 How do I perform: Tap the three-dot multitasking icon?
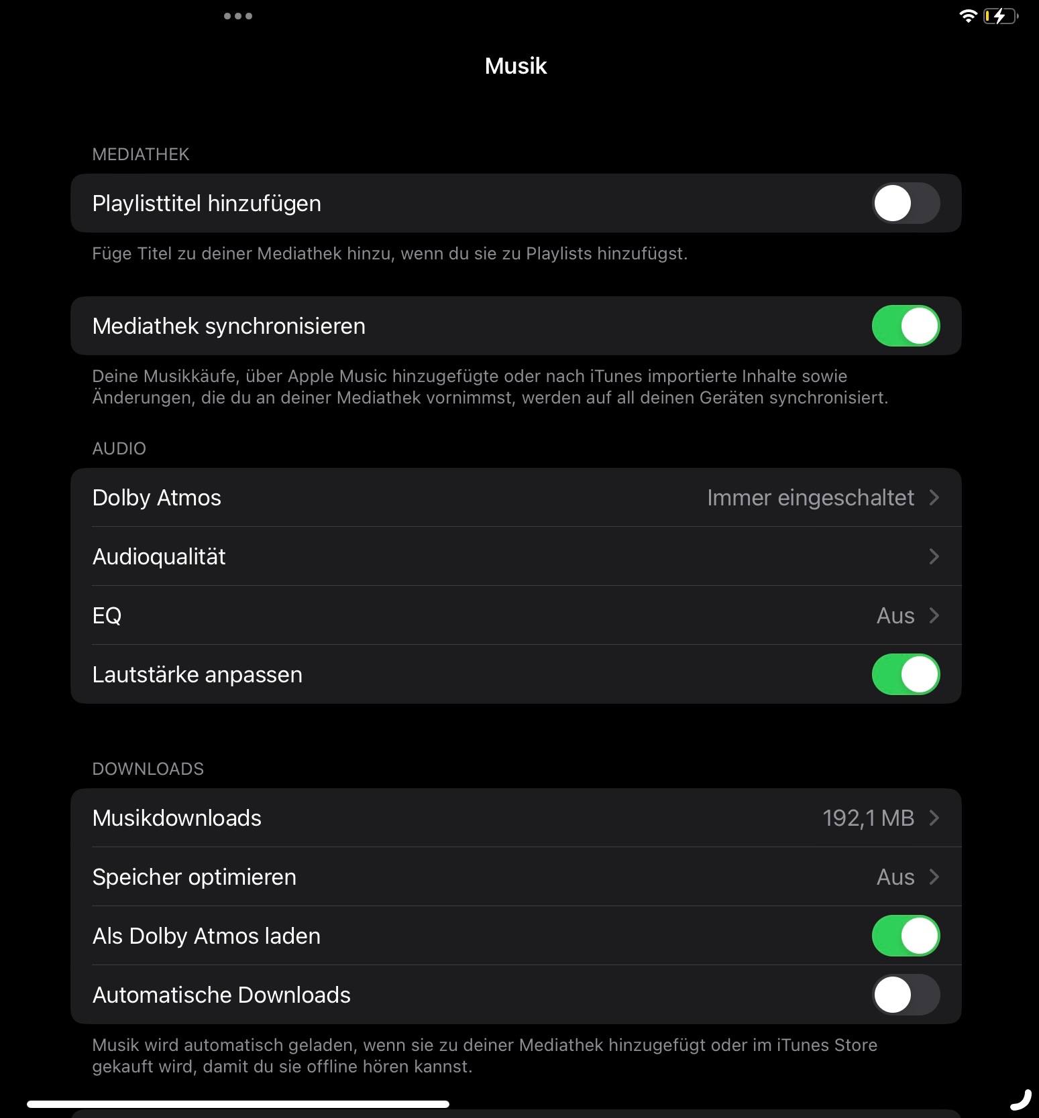238,16
